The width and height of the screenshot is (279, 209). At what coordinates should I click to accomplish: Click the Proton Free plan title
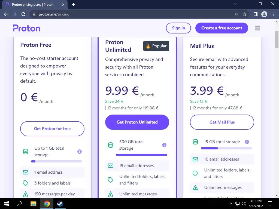coord(36,45)
